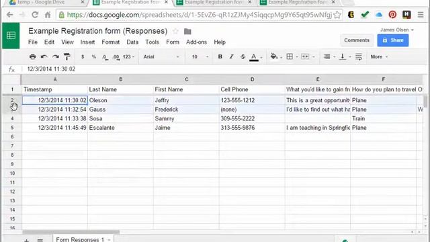Open the 123 number format dropdown
Screen dimensions: 430x242
click(x=128, y=56)
